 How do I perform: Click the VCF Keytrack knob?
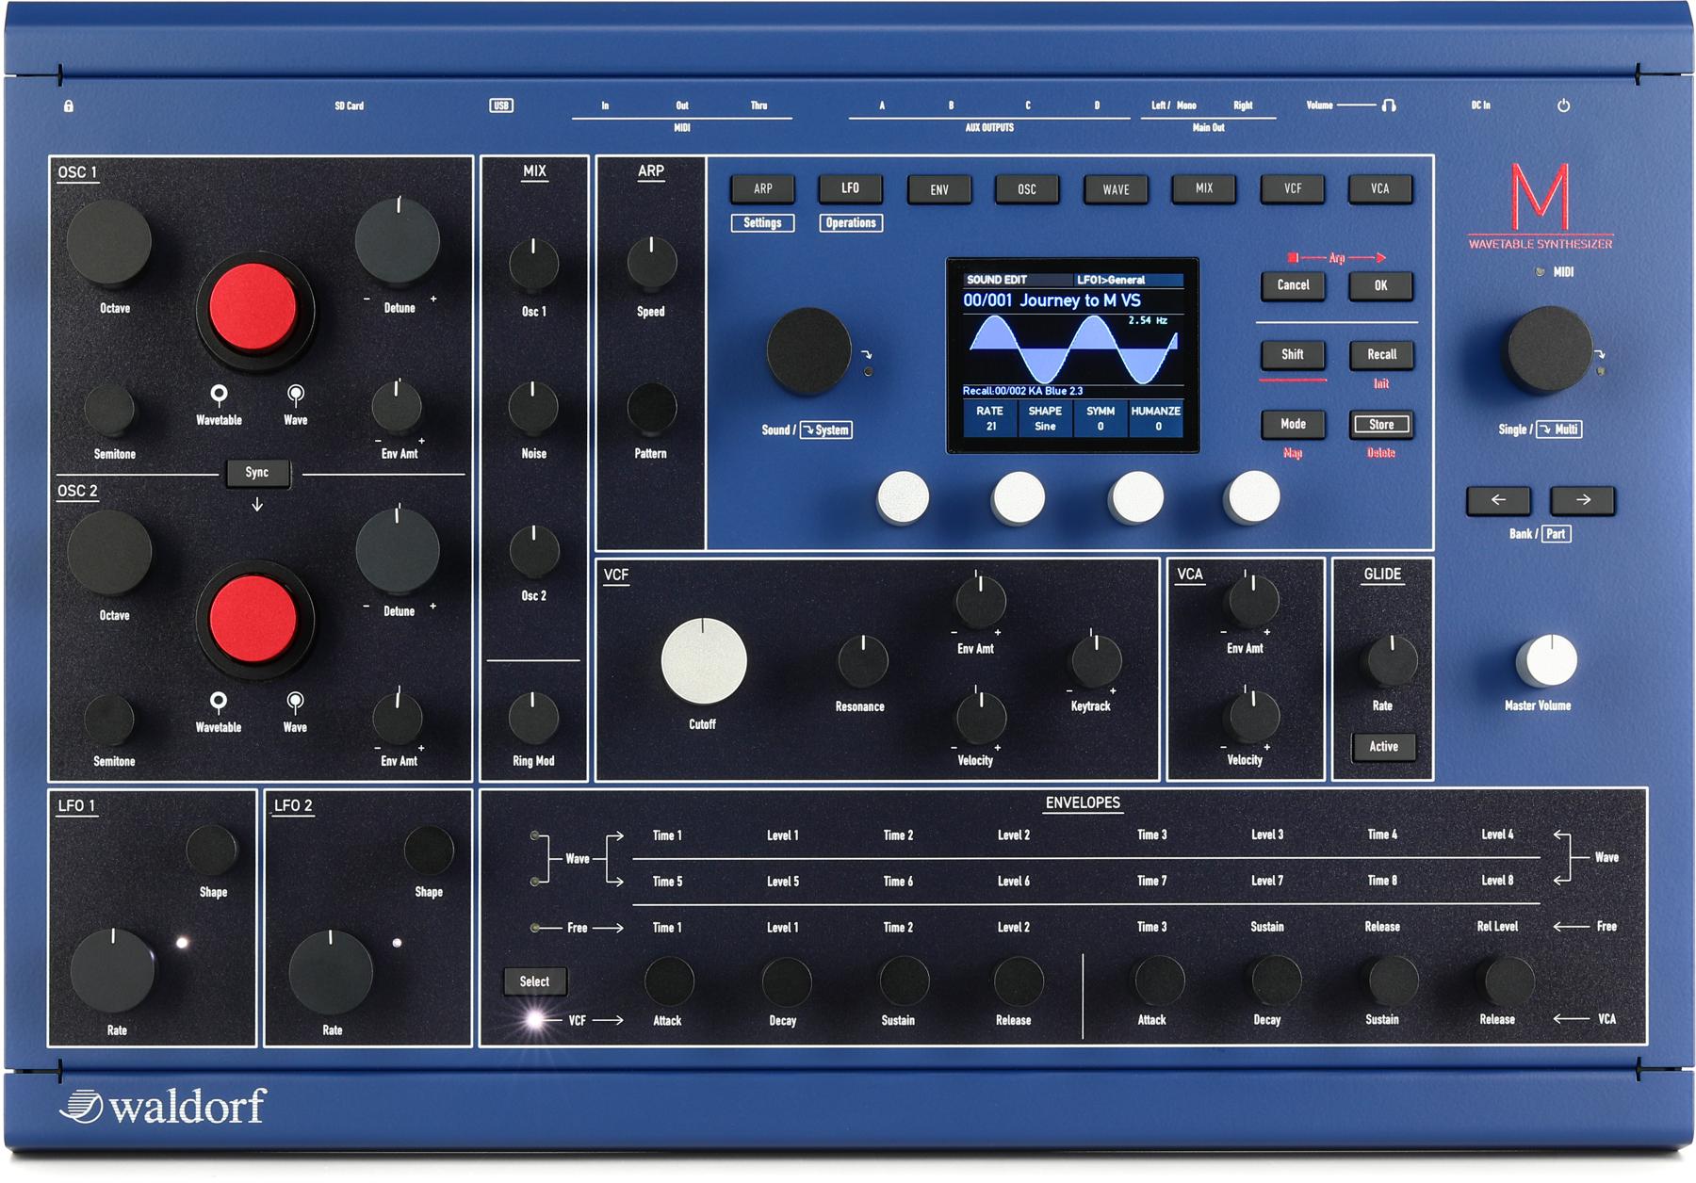pyautogui.click(x=1096, y=660)
